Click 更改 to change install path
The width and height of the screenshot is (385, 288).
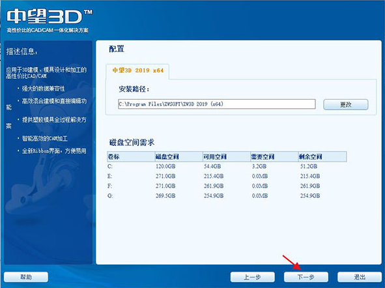pyautogui.click(x=346, y=105)
